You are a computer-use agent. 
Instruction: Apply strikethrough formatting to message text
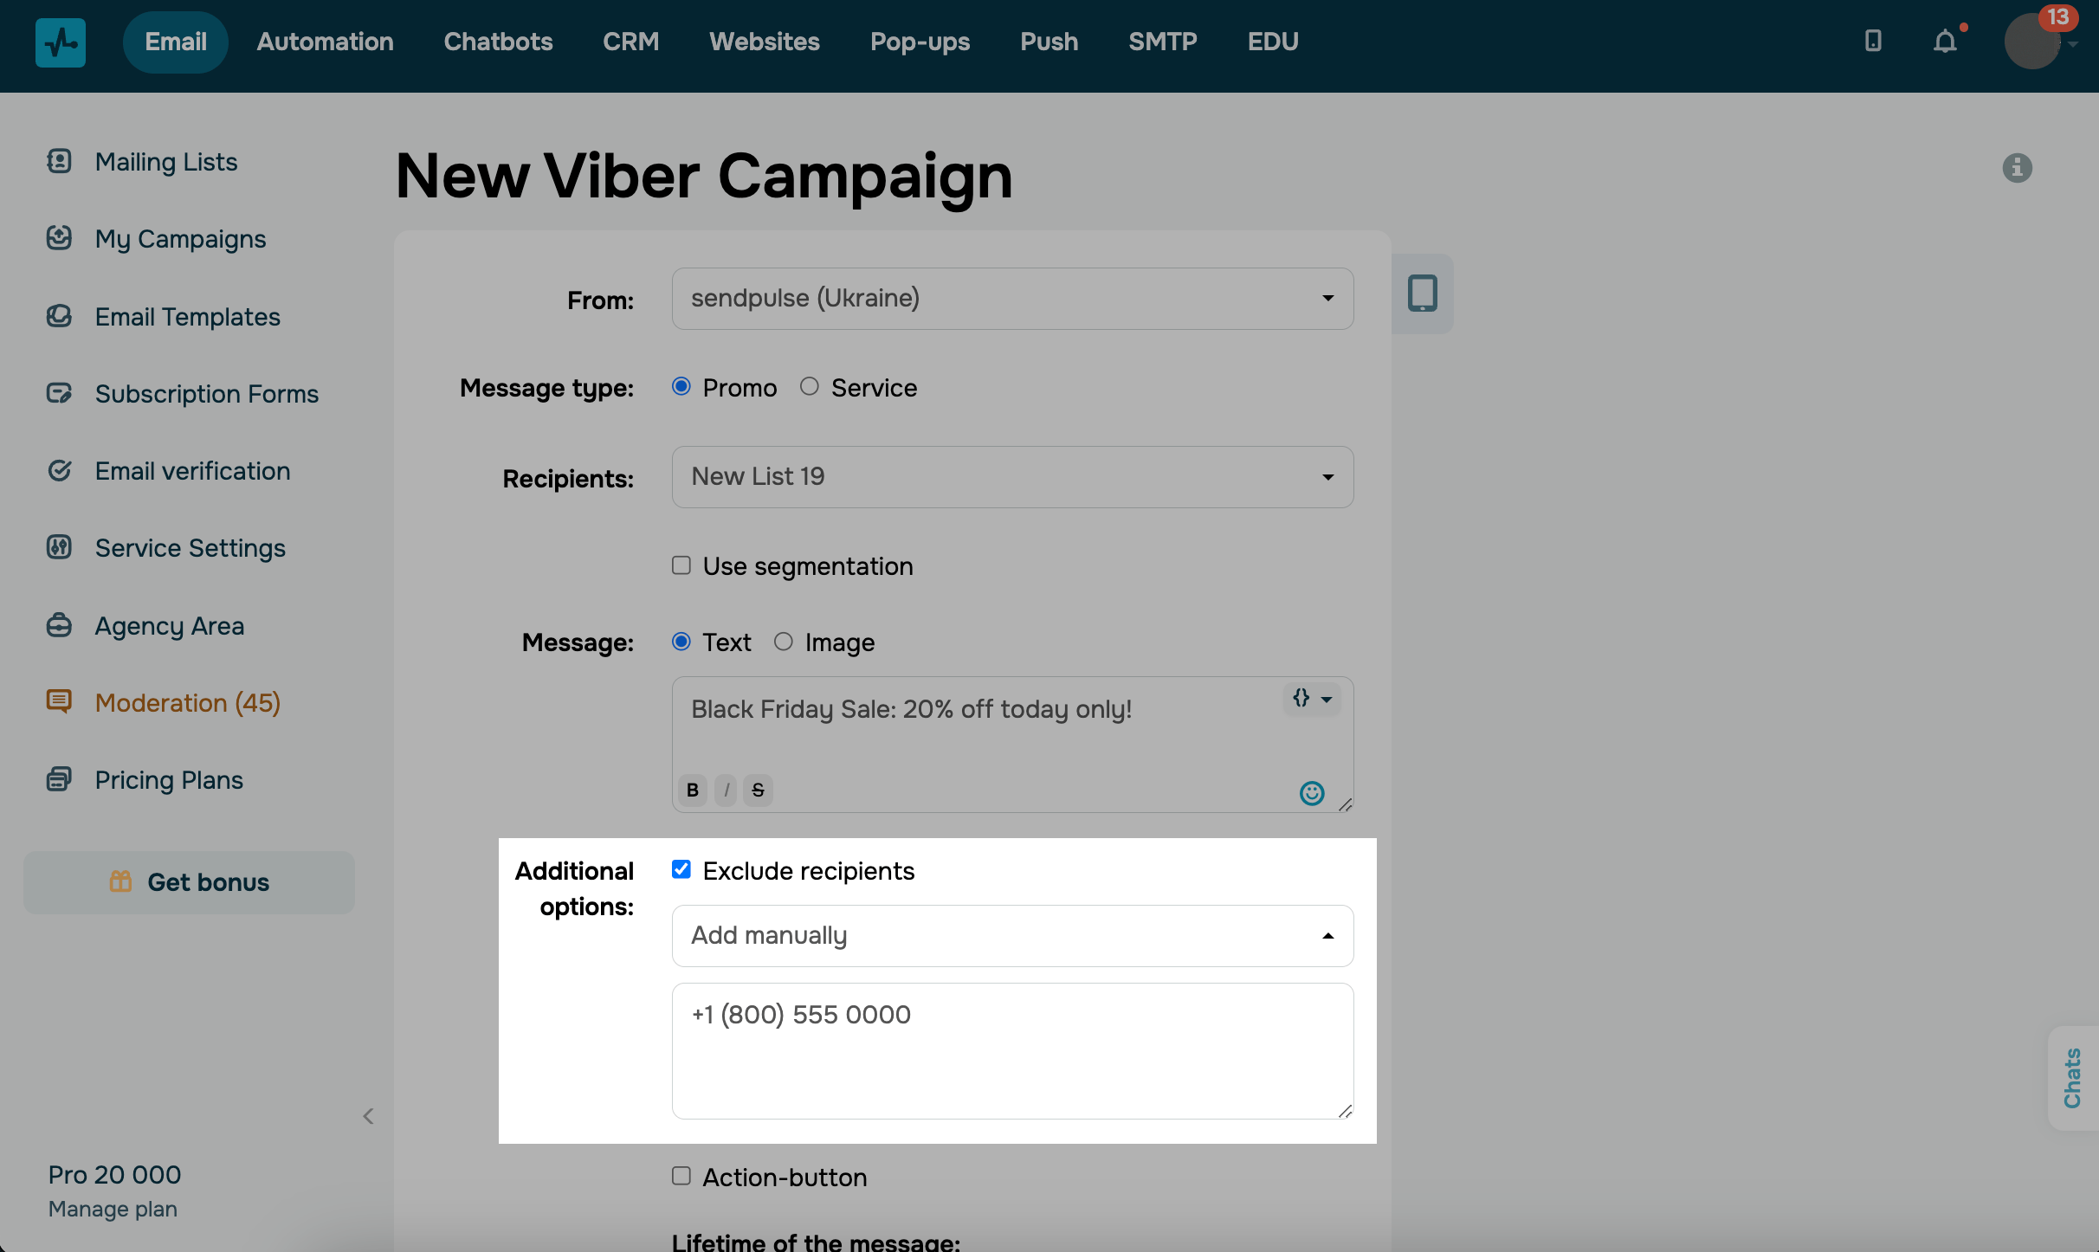758,790
